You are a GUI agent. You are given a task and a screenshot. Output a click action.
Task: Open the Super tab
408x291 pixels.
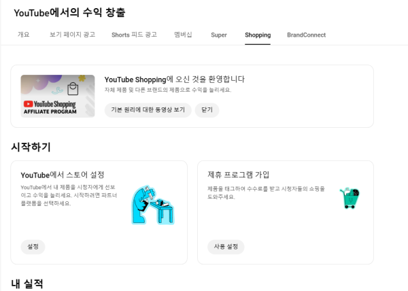(219, 35)
